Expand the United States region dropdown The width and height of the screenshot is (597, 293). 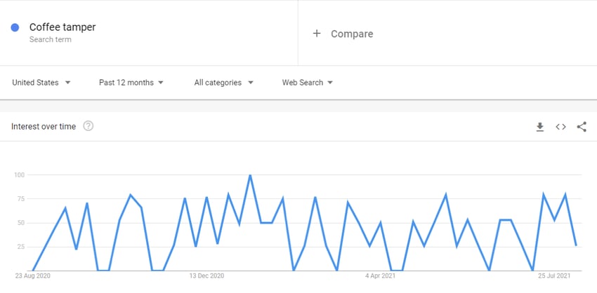point(41,83)
